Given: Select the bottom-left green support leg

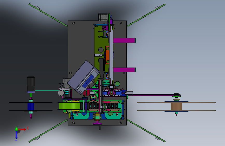Looking at the screenshot, I should pos(48,131).
